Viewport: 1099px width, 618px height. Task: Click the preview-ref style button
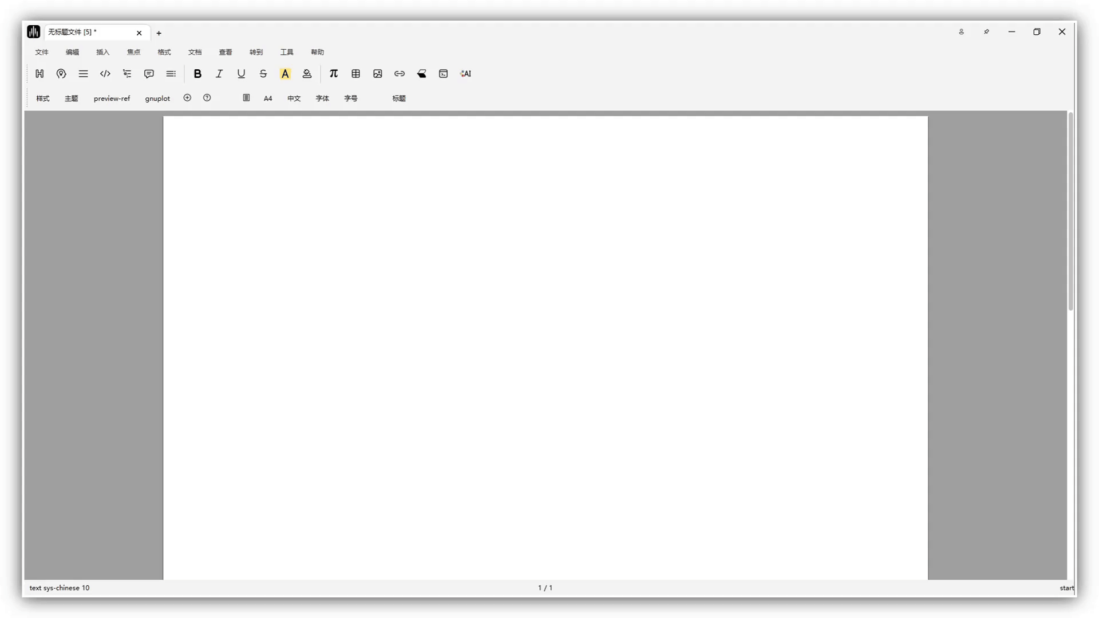coord(112,98)
